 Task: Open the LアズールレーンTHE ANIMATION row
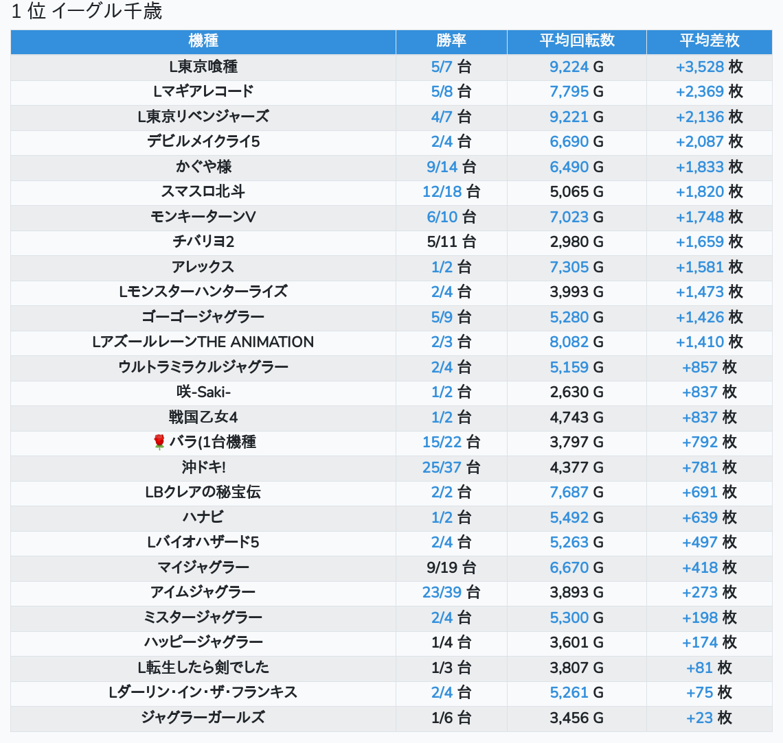203,342
